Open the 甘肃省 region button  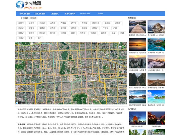pos(93,33)
